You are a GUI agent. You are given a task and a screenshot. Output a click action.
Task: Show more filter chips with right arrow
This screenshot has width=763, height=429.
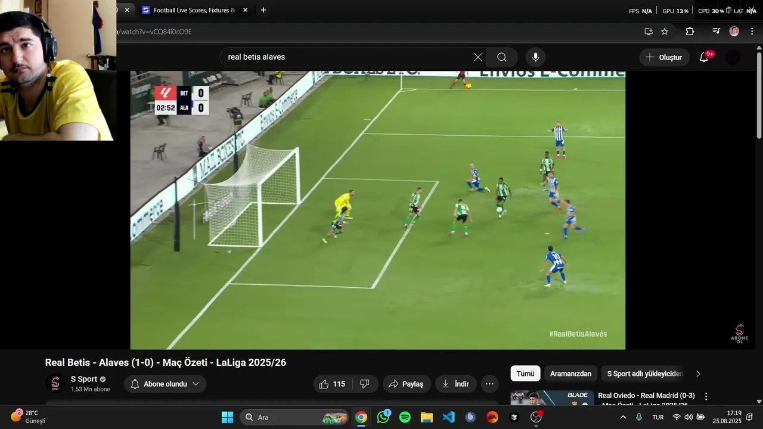698,374
